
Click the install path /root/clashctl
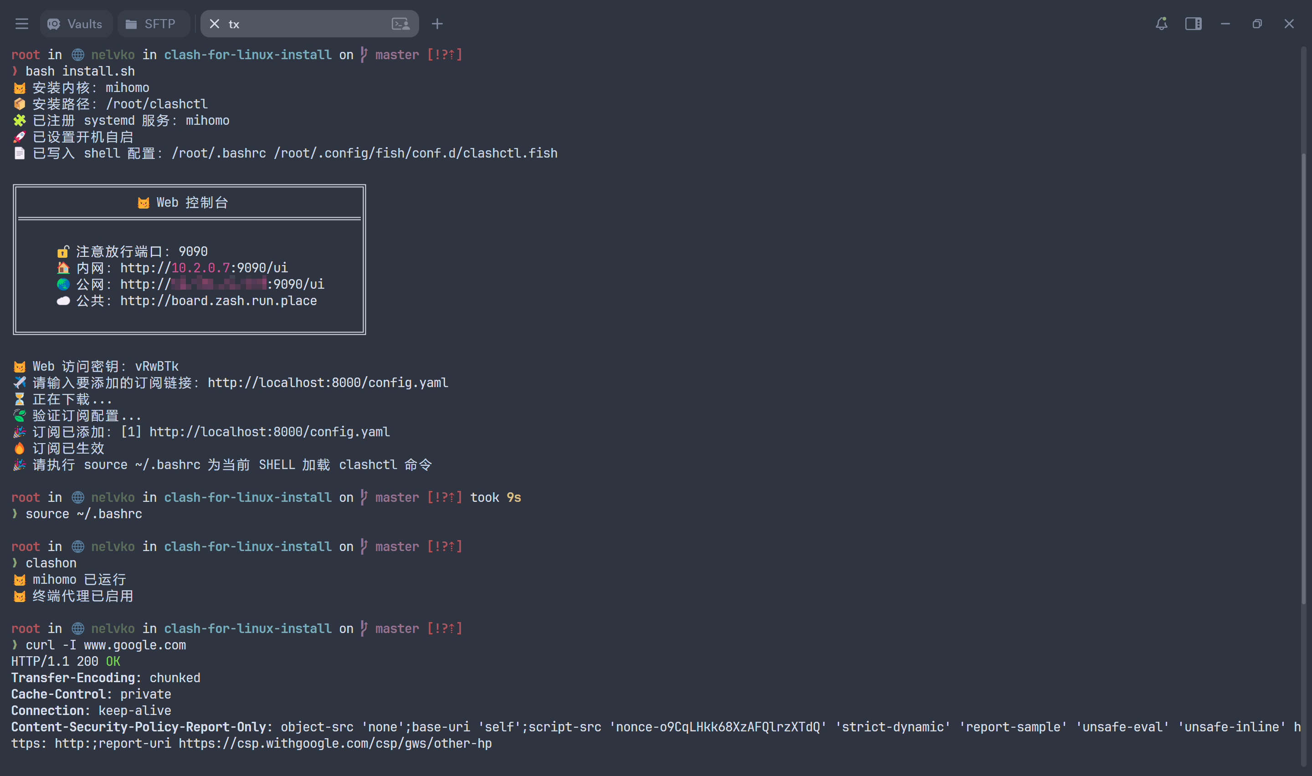tap(157, 104)
